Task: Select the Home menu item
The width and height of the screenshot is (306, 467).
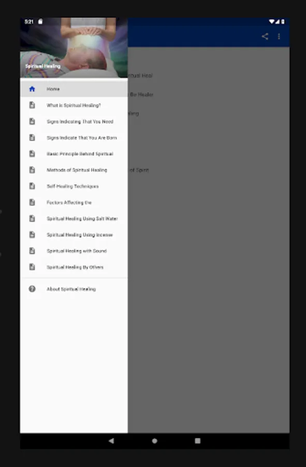Action: (74, 89)
